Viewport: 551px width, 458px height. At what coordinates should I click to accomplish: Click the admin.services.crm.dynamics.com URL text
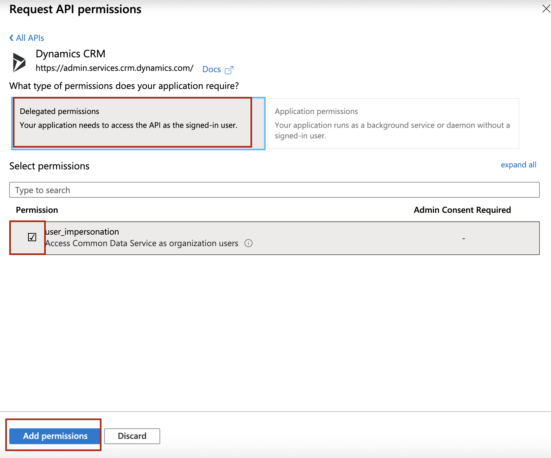[114, 68]
